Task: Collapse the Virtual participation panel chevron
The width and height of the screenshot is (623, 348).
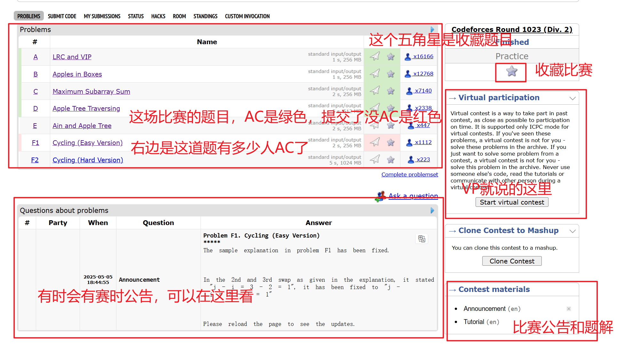Action: 572,98
